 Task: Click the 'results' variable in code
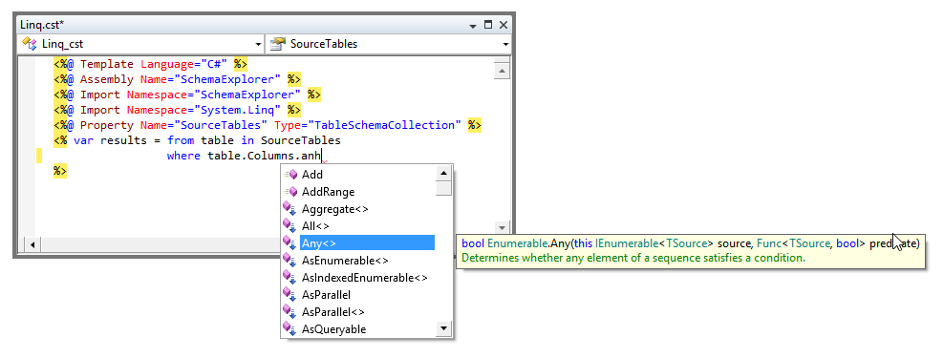click(123, 140)
